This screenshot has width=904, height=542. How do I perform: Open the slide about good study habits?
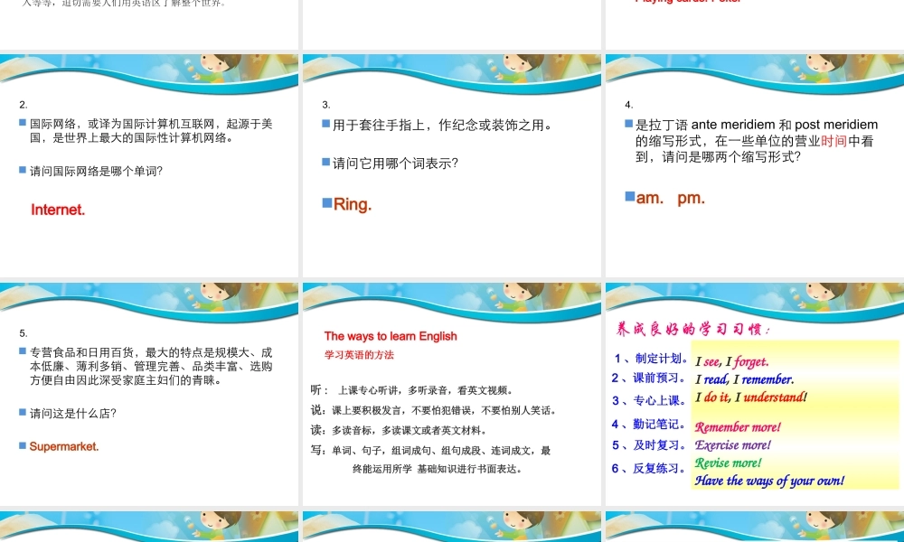point(755,394)
